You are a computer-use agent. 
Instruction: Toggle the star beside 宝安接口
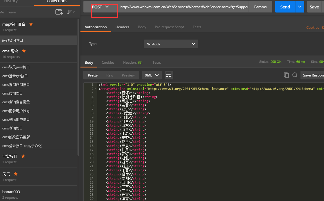(23, 156)
